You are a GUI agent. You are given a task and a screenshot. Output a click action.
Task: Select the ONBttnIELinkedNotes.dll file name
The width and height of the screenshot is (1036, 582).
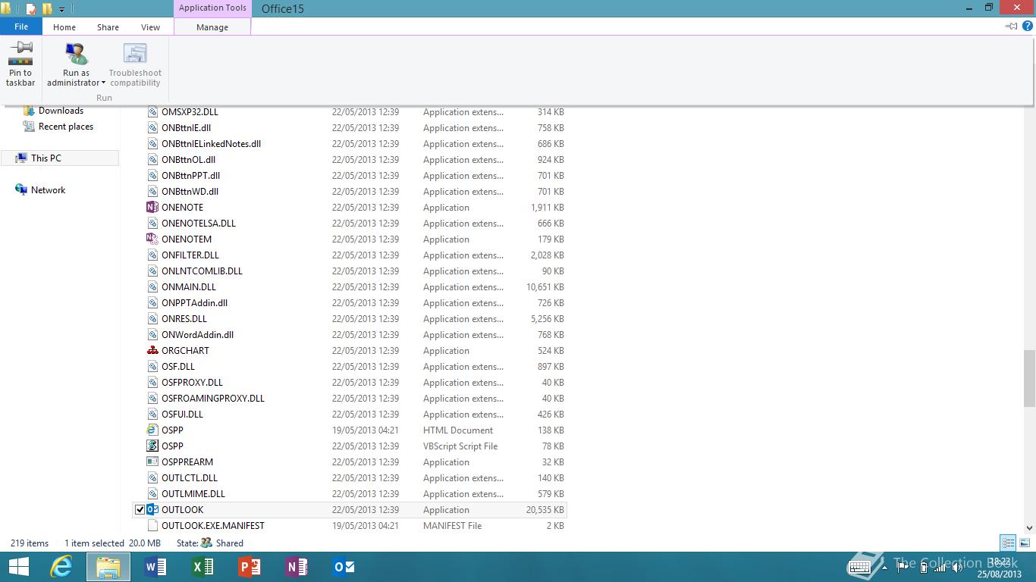[211, 143]
